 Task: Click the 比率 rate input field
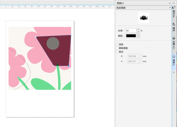(x=131, y=31)
